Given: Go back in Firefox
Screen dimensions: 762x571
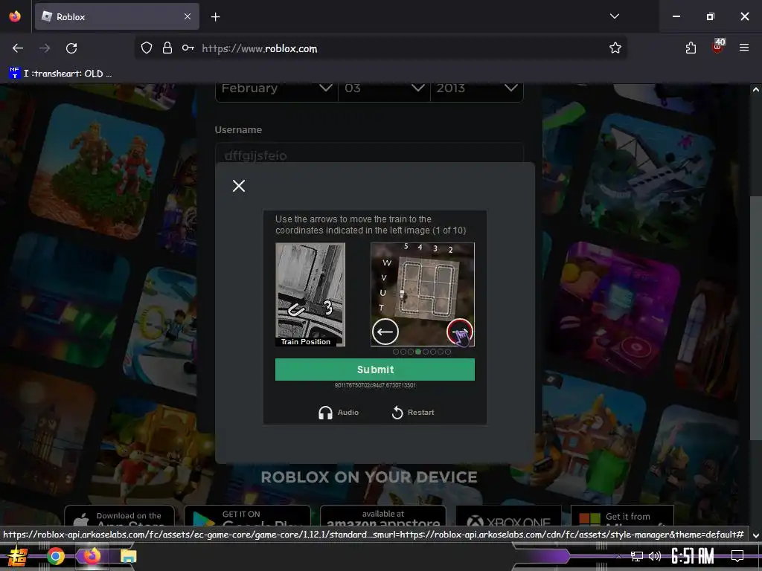Looking at the screenshot, I should pos(18,48).
